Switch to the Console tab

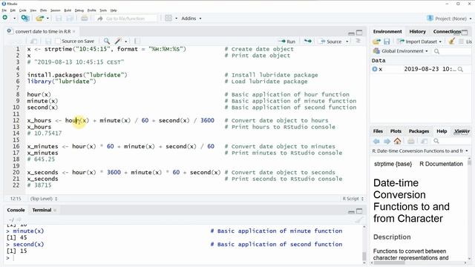[x=16, y=210]
